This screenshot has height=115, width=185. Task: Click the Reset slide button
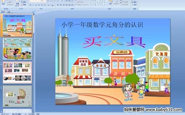coord(24,2)
